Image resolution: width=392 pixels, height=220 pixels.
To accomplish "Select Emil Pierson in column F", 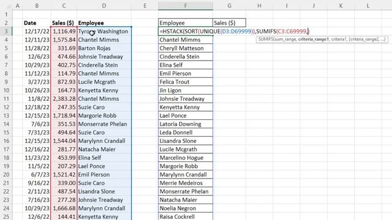I will tap(186, 73).
